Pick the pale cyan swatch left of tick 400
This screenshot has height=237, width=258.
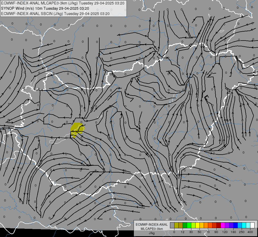pyautogui.click(x=248, y=225)
